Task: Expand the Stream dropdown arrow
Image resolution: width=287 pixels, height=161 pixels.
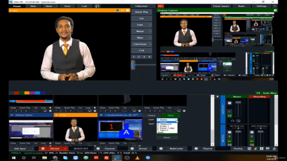Action: pos(151,148)
